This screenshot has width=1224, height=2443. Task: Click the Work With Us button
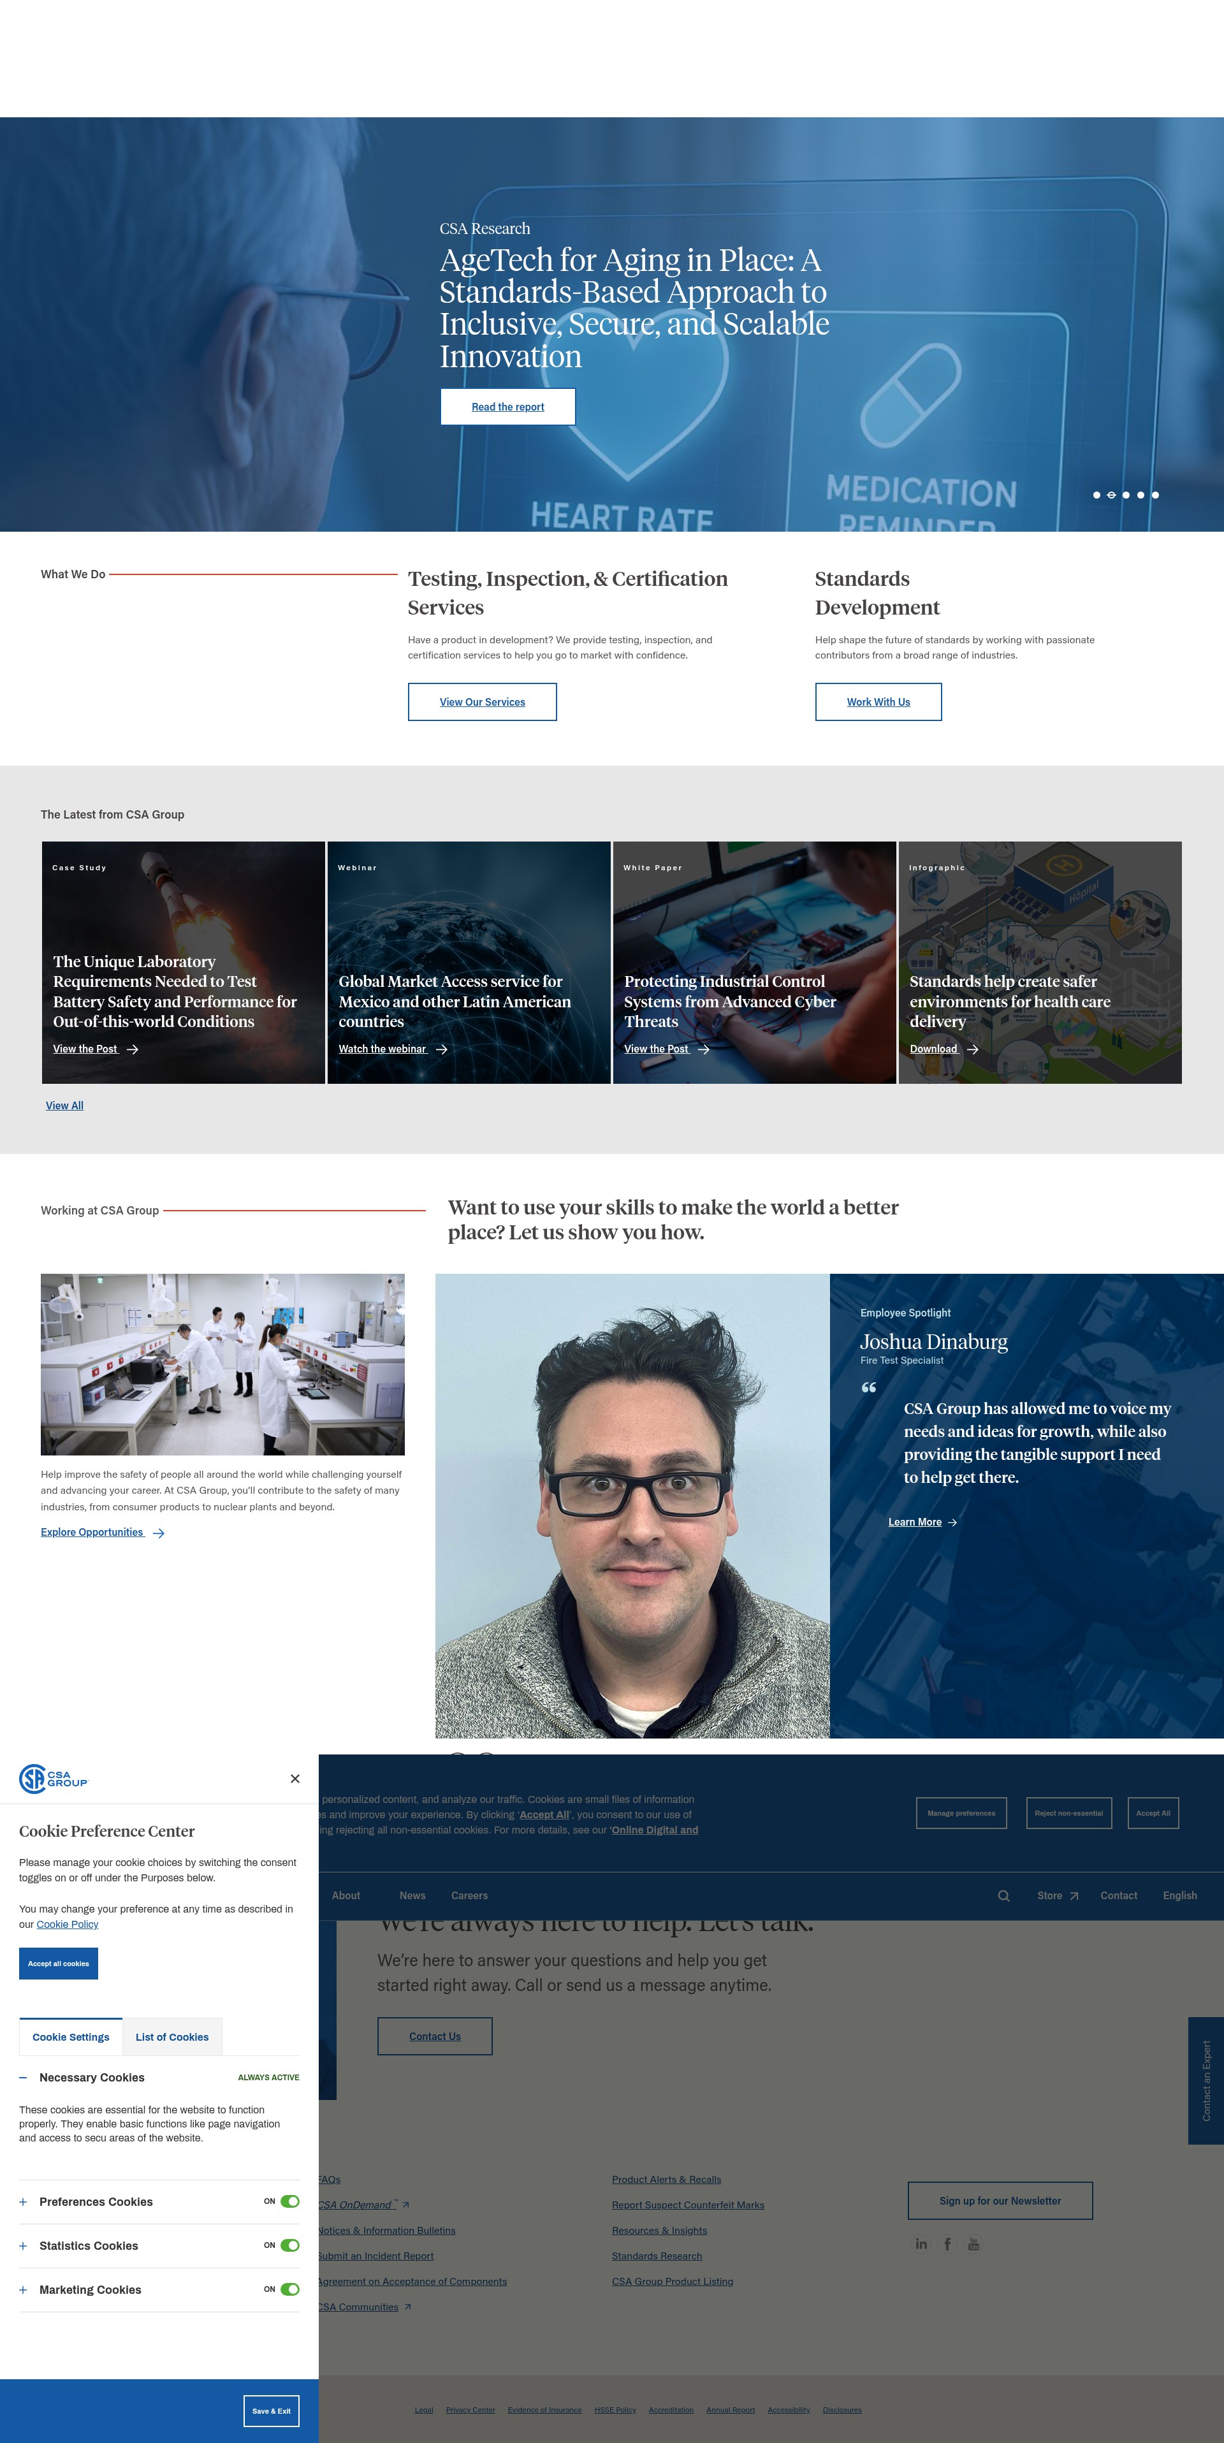coord(879,702)
